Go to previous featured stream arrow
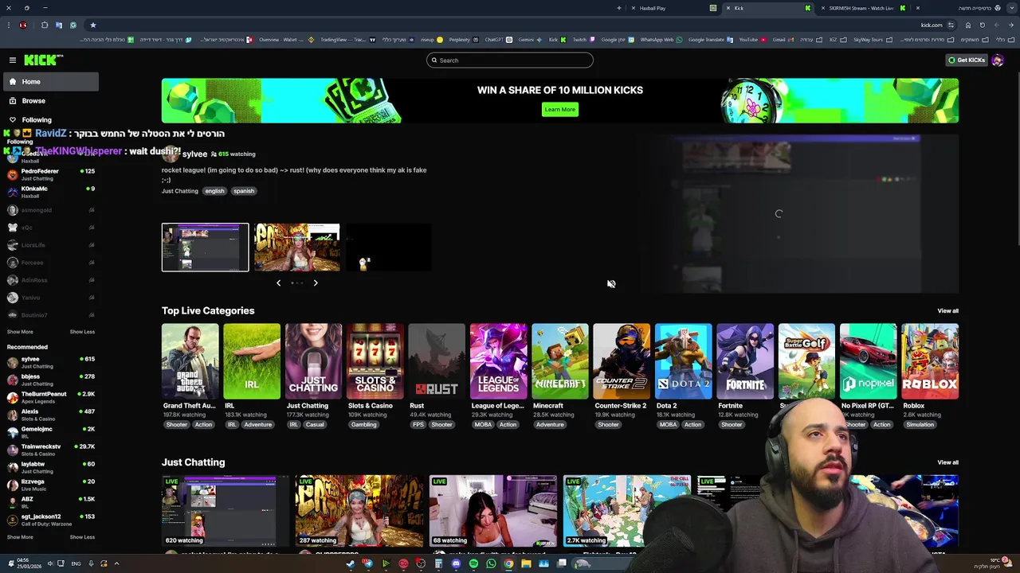The height and width of the screenshot is (573, 1020). (278, 283)
